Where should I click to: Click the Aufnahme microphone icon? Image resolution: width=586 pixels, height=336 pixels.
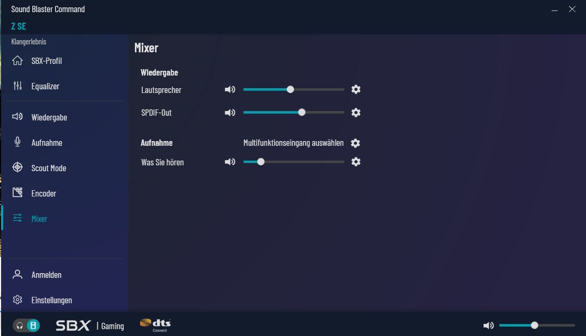[x=17, y=142]
